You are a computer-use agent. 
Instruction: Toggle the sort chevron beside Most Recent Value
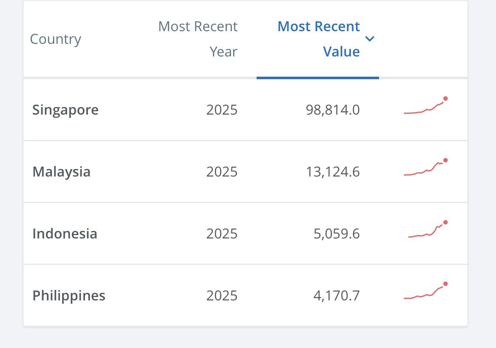(x=369, y=39)
